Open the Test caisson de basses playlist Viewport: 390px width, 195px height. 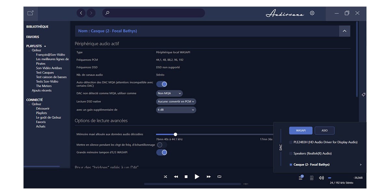[x=51, y=77]
